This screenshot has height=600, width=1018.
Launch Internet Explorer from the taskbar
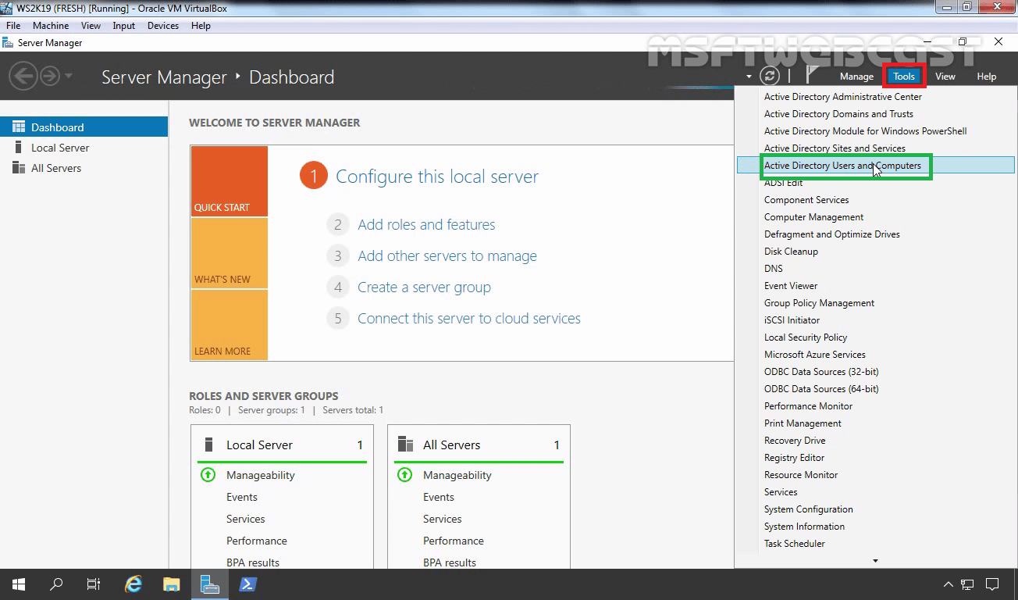[133, 584]
